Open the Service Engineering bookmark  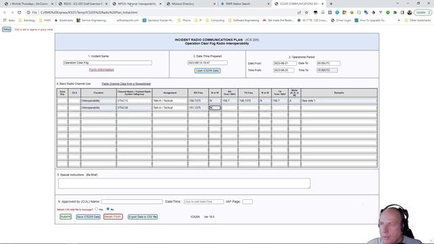(92, 20)
